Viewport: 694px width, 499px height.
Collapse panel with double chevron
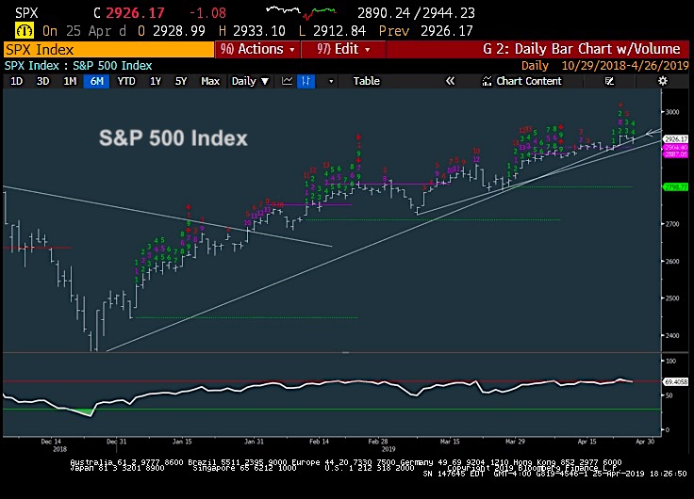[450, 81]
